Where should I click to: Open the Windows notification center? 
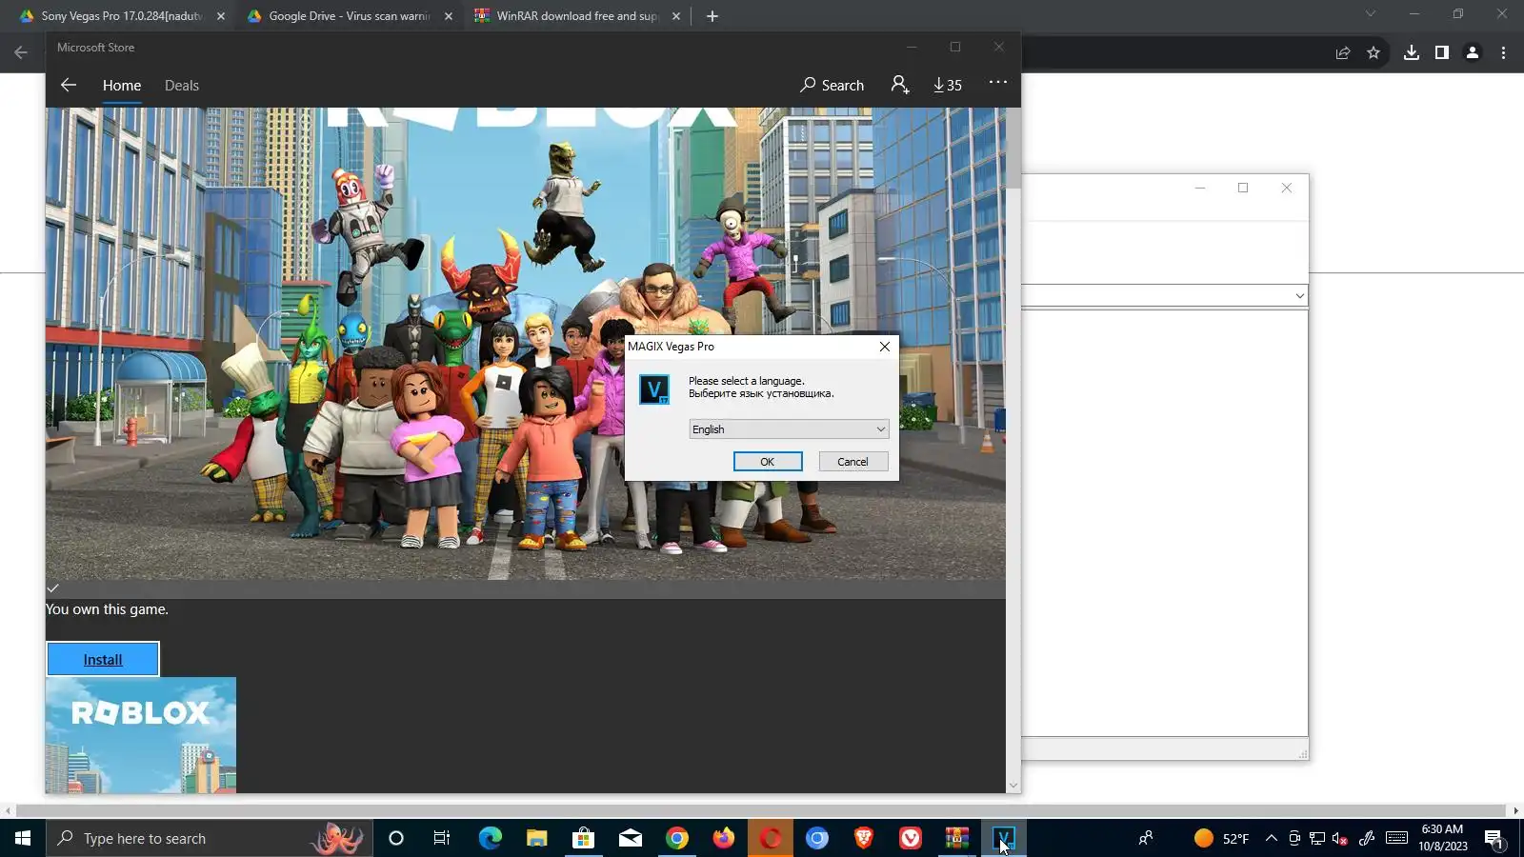click(x=1494, y=838)
